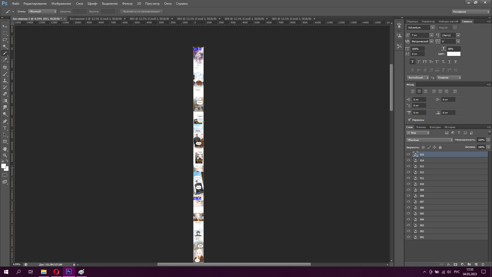Open the Английский language dropdown
Image resolution: width=492 pixels, height=277 pixels.
tap(418, 78)
